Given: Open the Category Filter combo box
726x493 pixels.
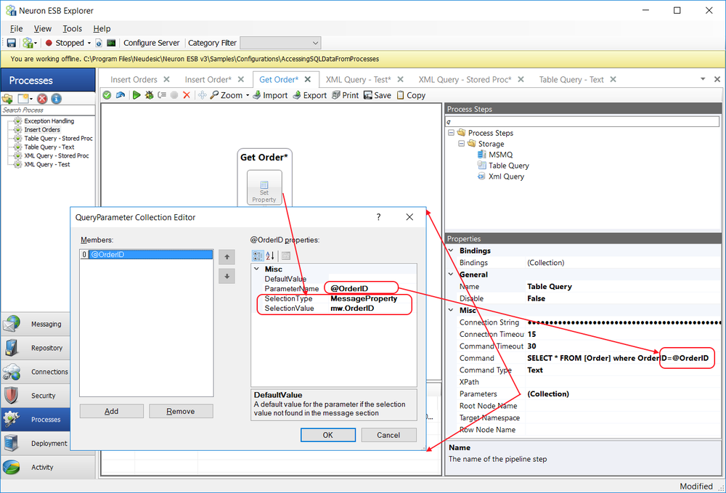Looking at the screenshot, I should point(280,43).
